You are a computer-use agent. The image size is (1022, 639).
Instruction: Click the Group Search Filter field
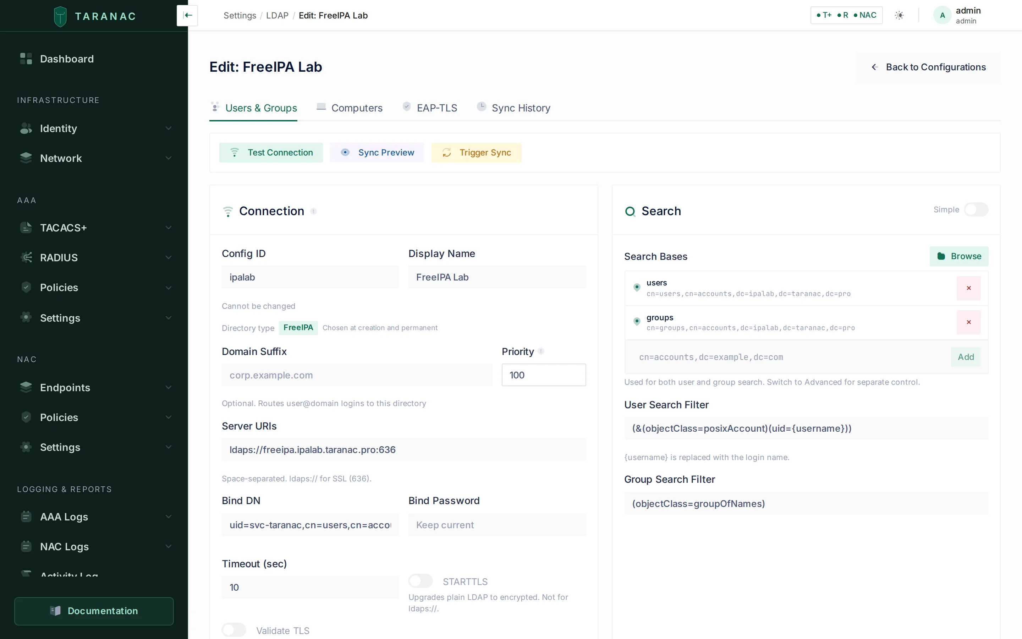click(806, 503)
